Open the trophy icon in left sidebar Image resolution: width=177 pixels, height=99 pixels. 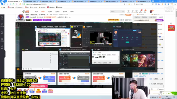2,47
